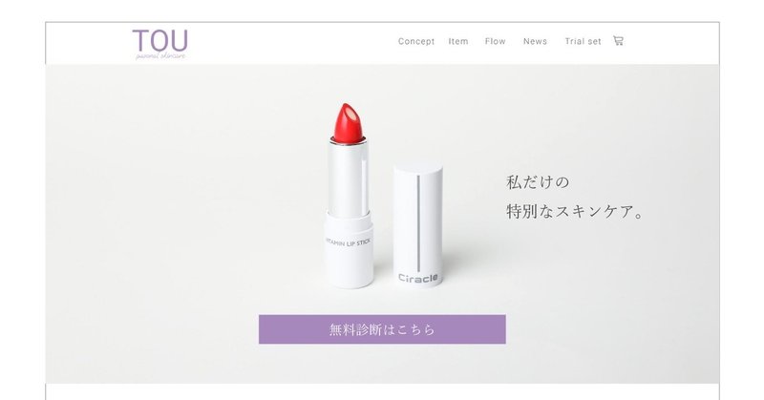The height and width of the screenshot is (400, 764).
Task: Open the Concept menu item
Action: (x=416, y=41)
